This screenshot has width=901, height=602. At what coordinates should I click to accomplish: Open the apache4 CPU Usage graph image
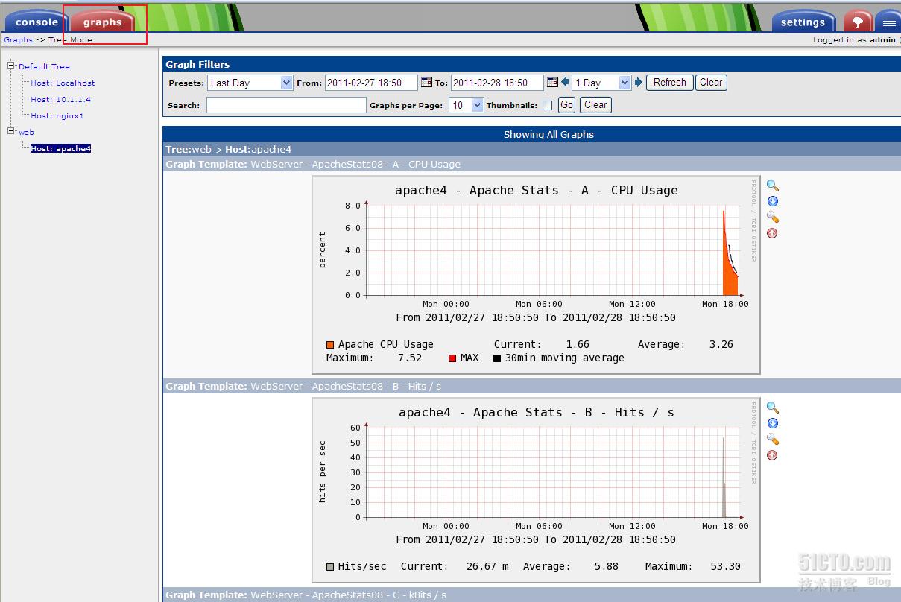tap(536, 274)
